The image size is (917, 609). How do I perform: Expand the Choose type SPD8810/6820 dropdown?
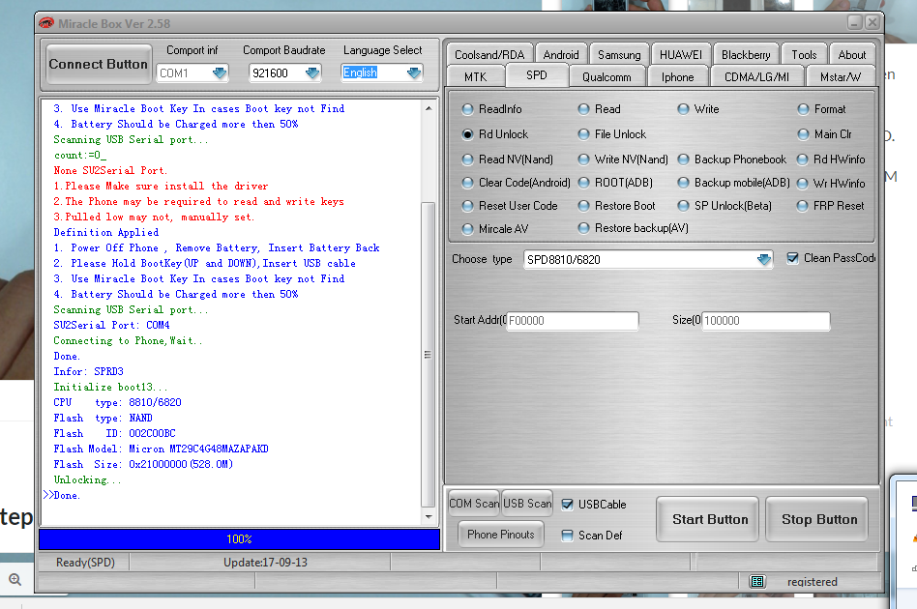click(764, 259)
